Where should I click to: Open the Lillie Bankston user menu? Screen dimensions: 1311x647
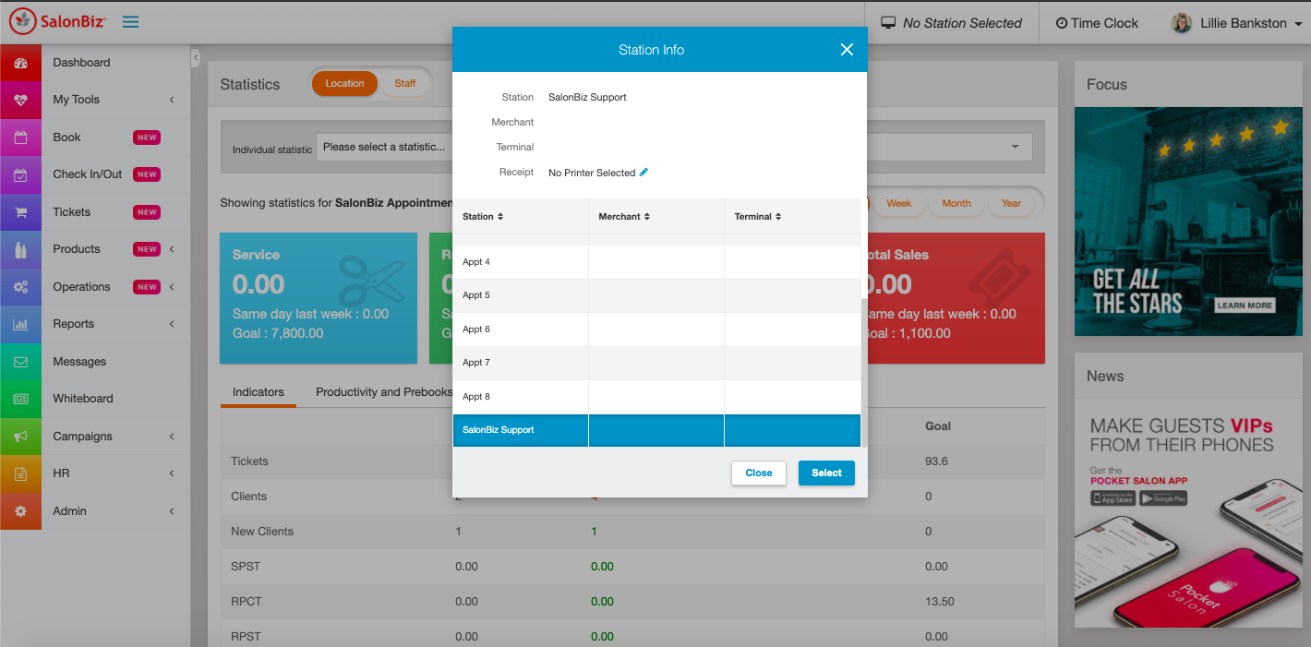point(1235,23)
